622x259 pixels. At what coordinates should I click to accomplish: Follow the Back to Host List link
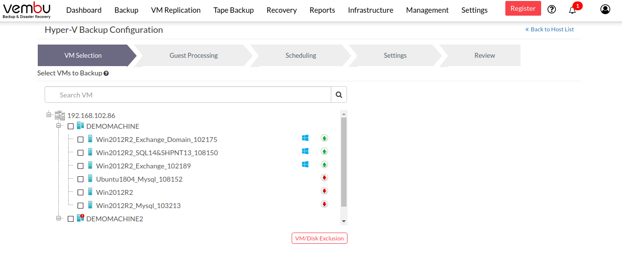click(549, 29)
